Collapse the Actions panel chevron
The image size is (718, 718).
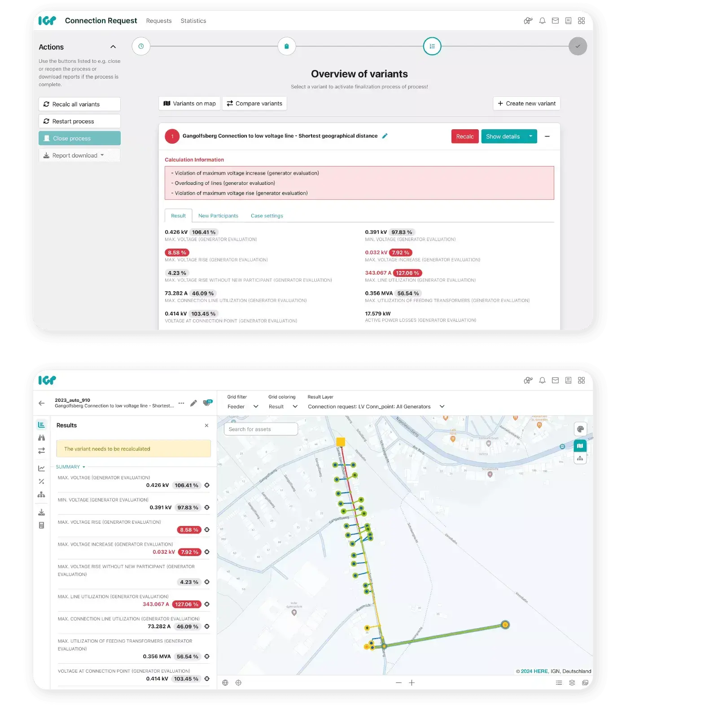click(113, 47)
